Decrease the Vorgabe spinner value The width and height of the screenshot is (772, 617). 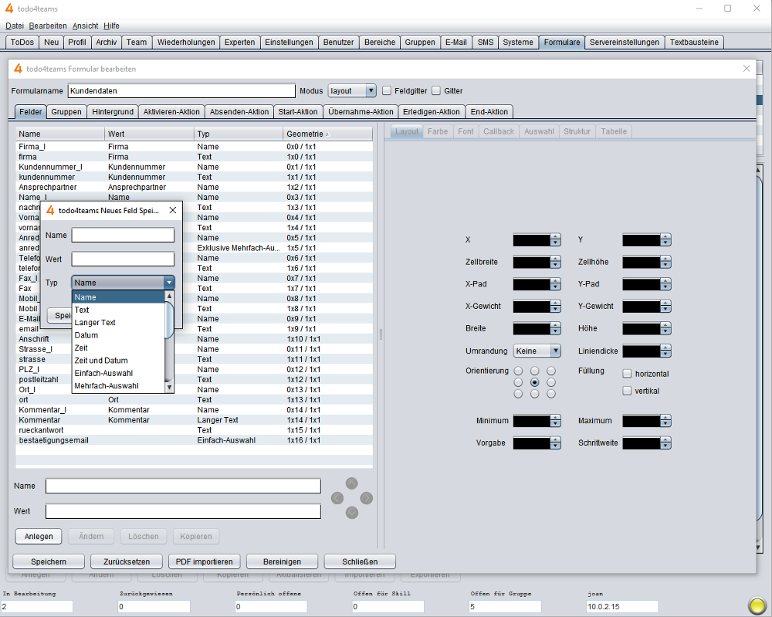(556, 446)
